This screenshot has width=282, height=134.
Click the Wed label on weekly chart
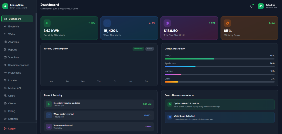point(83,81)
